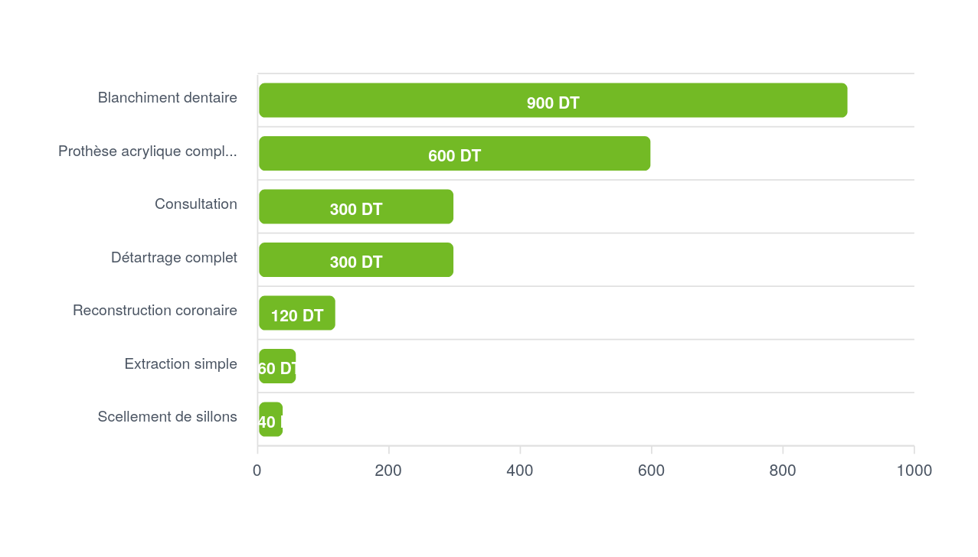Image resolution: width=978 pixels, height=557 pixels.
Task: Select the Détartrage complet bar
Action: pos(356,260)
